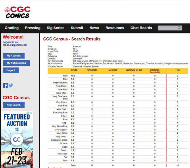Screen dimensions: 190x168
Task: Click the Total column header
Action: [x=178, y=70]
